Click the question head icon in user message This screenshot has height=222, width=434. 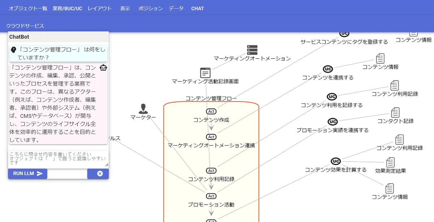[14, 50]
